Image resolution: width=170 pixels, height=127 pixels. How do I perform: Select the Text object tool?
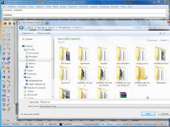pyautogui.click(x=4, y=86)
